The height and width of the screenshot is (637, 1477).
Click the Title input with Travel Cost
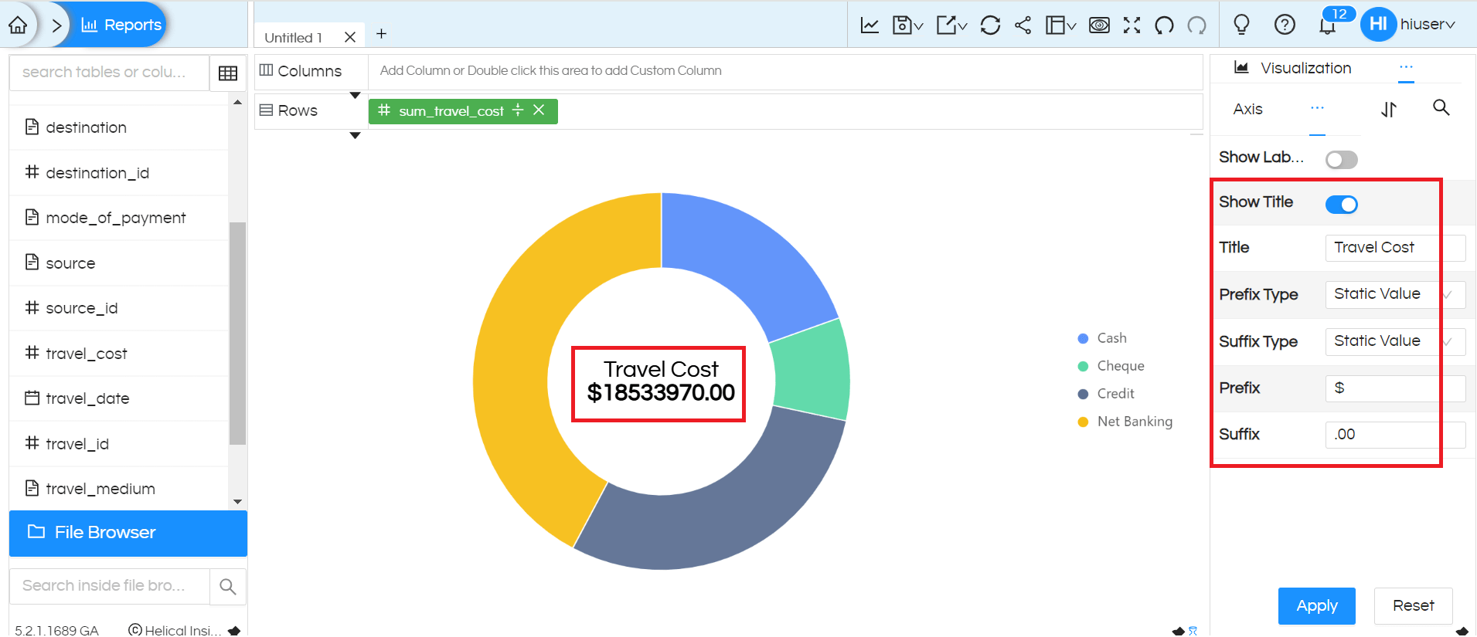pyautogui.click(x=1395, y=248)
